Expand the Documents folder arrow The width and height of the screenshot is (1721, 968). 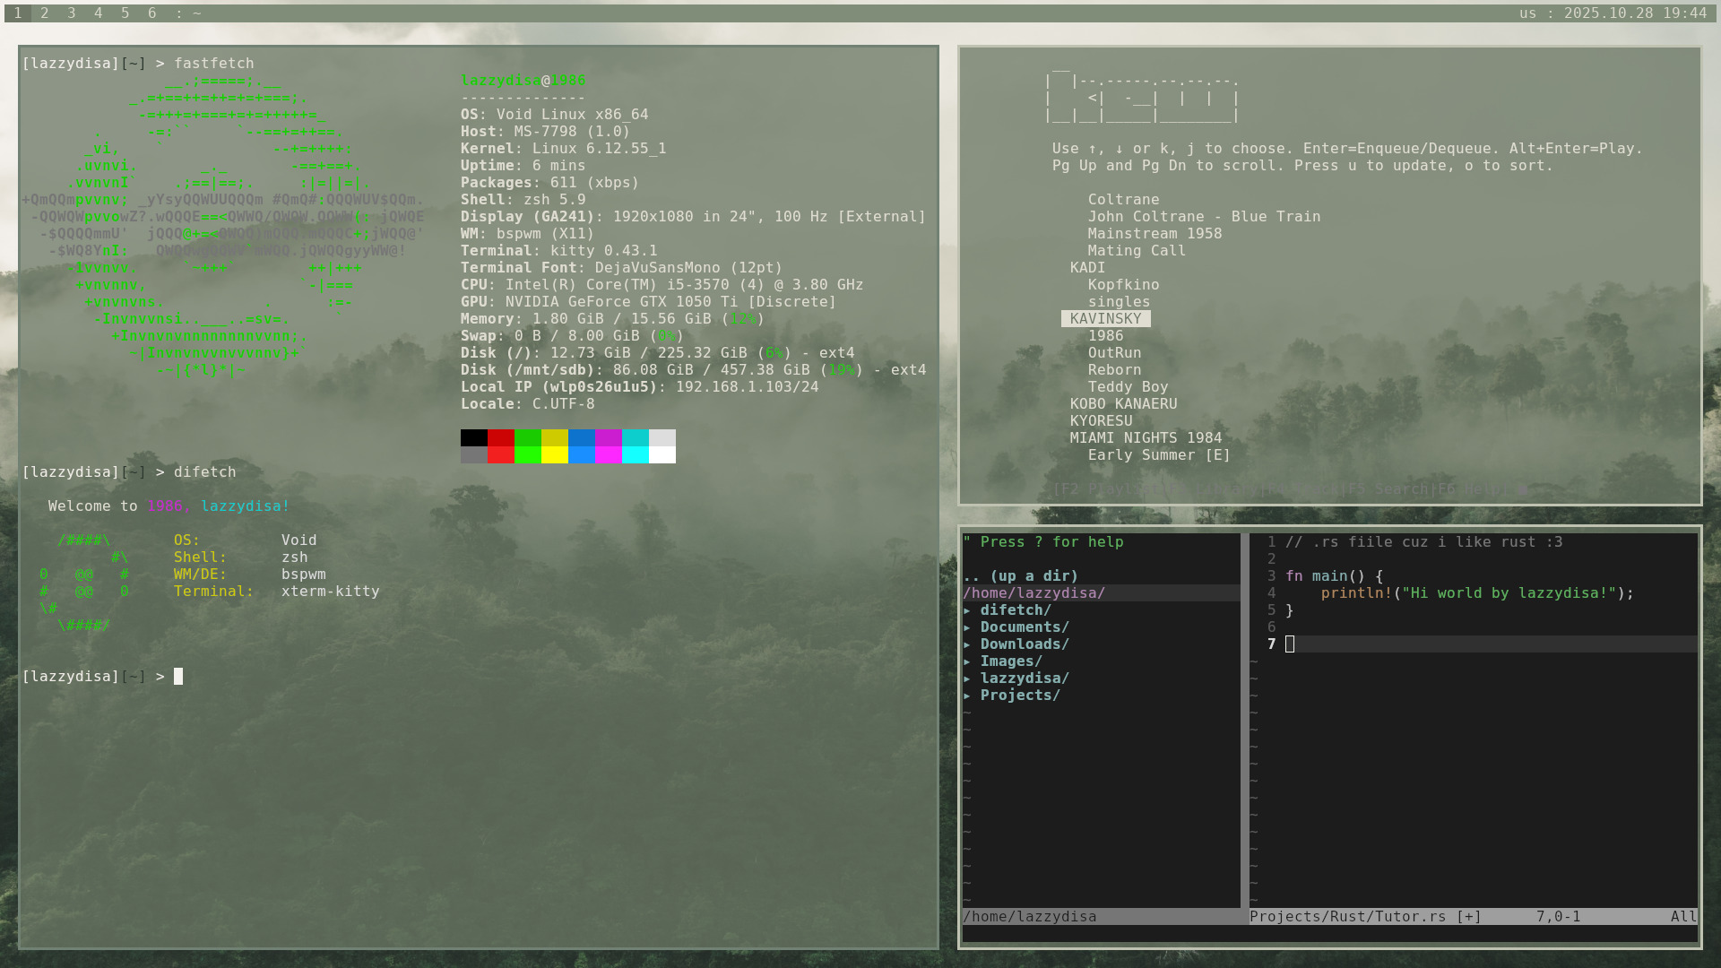pyautogui.click(x=967, y=627)
